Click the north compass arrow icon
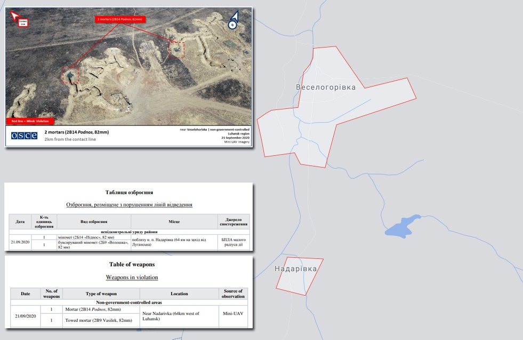This screenshot has height=340, width=523. (232, 21)
